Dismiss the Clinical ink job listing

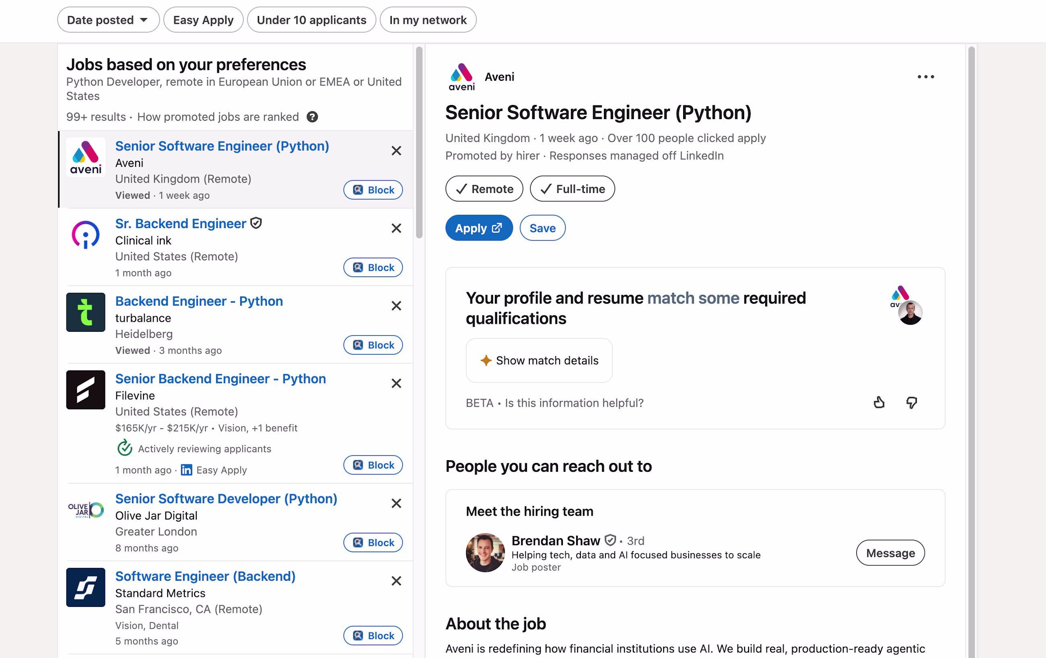(x=396, y=228)
